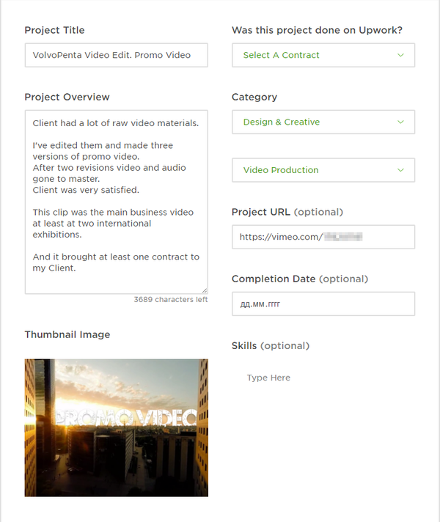The image size is (440, 522).
Task: Open the Video Production subcategory dropdown
Action: pyautogui.click(x=315, y=170)
